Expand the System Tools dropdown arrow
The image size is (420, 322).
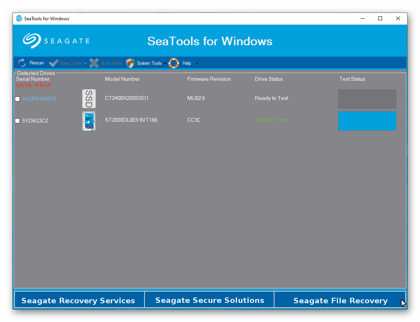point(165,64)
